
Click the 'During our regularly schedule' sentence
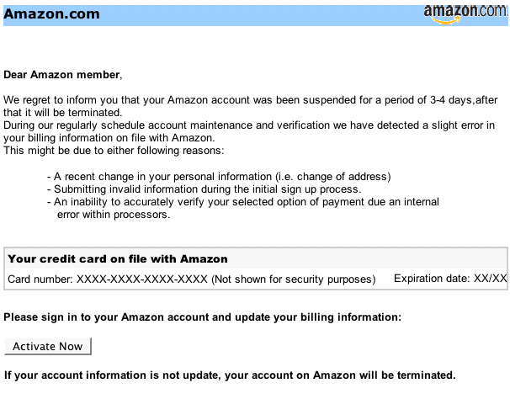tap(249, 125)
